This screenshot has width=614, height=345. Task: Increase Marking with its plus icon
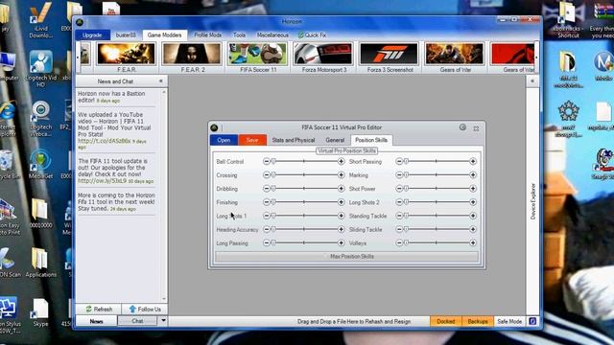(x=473, y=175)
